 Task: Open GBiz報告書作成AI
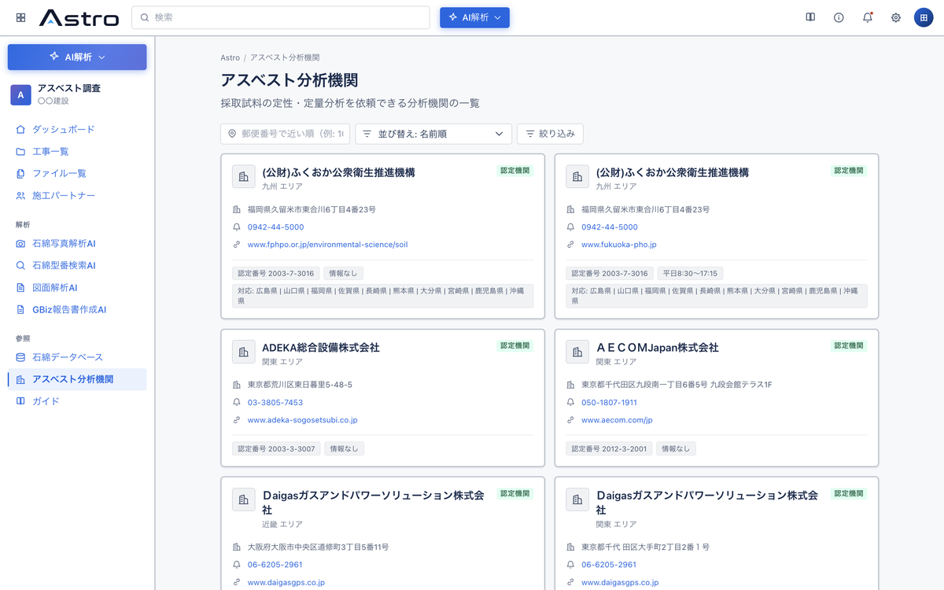(77, 310)
